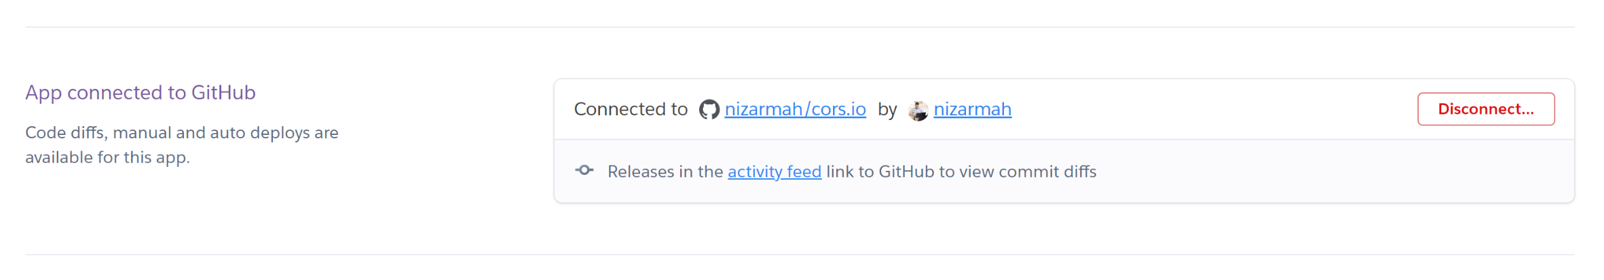Viewport: 1604px width, 280px height.
Task: Click the bottom horizontal divider line
Action: click(800, 255)
